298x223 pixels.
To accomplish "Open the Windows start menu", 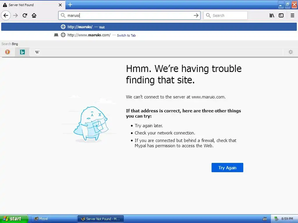I will pos(14,219).
